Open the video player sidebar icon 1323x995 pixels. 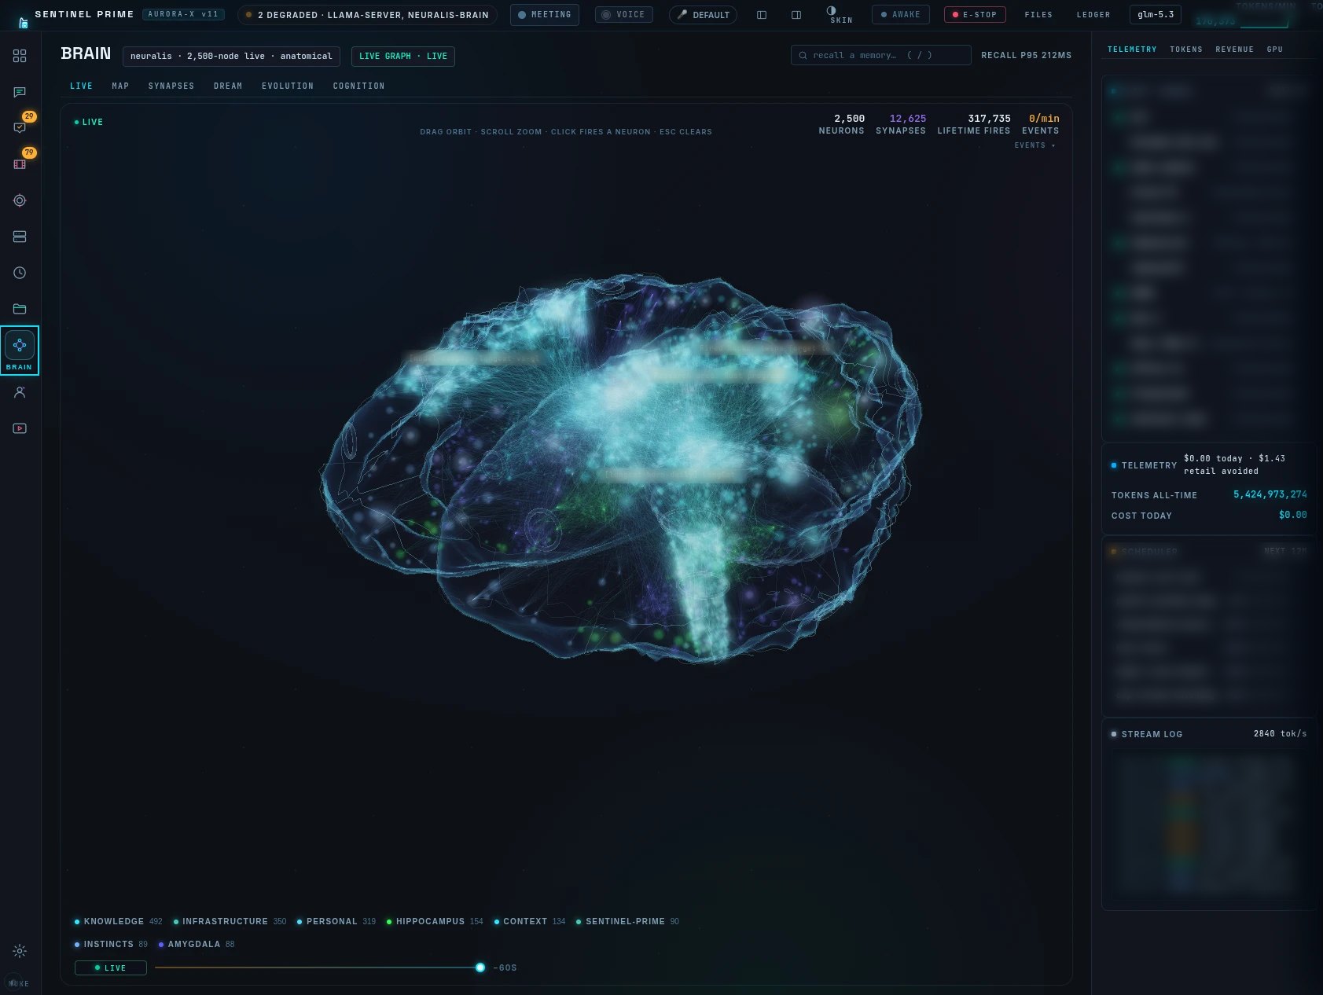[20, 428]
